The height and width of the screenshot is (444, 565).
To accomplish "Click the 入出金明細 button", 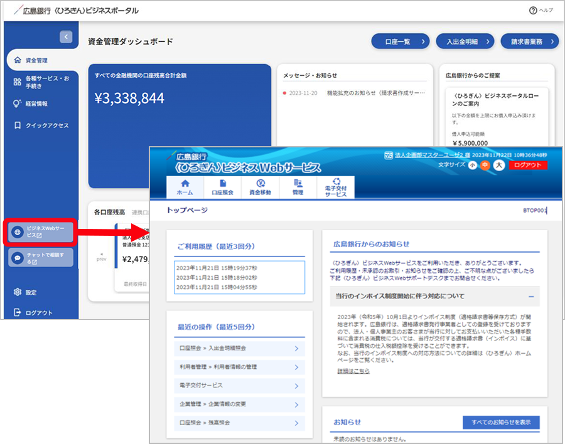I will [x=465, y=42].
